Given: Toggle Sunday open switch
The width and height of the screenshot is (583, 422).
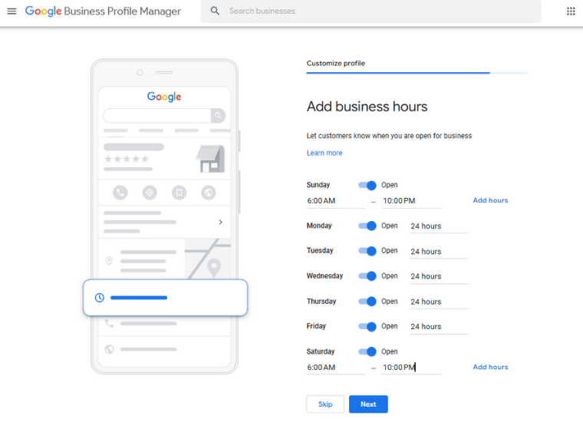Looking at the screenshot, I should click(367, 185).
